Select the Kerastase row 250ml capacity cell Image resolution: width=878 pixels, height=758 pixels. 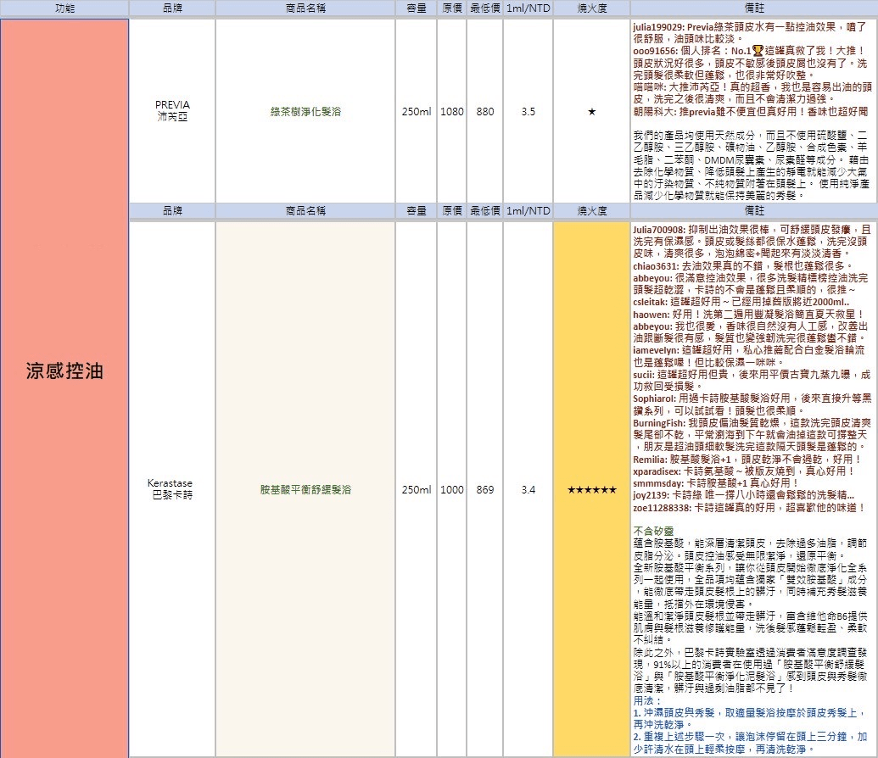tap(416, 489)
